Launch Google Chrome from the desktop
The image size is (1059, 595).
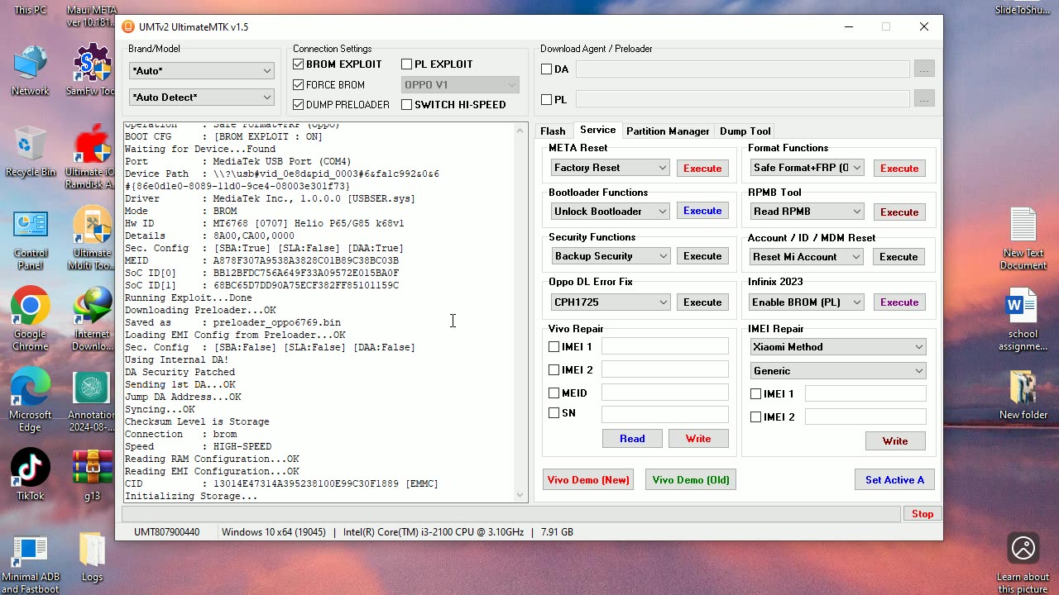pos(30,318)
